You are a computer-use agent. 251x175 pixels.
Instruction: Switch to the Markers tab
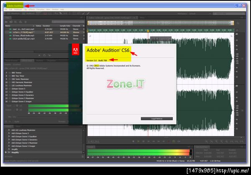tap(39, 61)
